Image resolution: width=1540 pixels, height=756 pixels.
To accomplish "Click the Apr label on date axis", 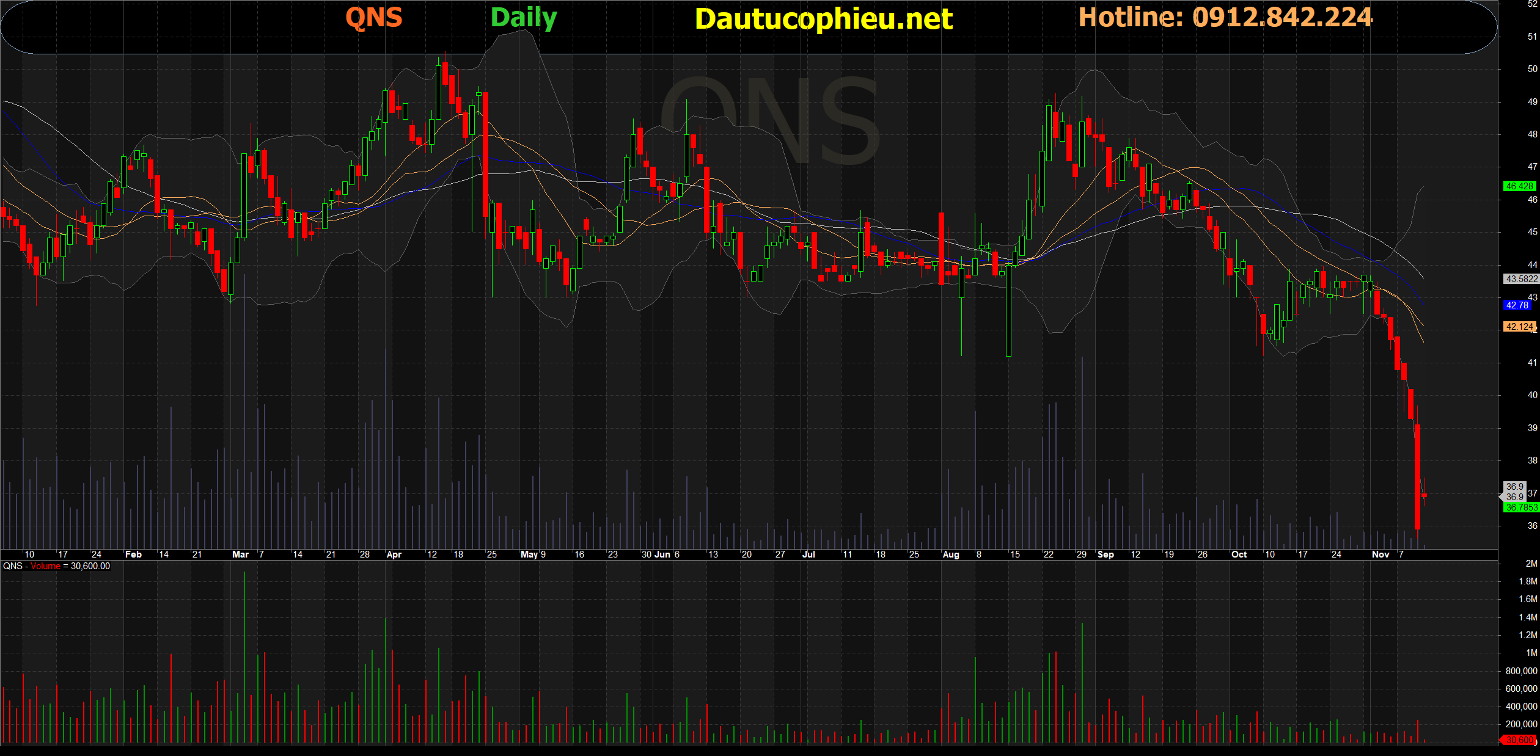I will [394, 554].
